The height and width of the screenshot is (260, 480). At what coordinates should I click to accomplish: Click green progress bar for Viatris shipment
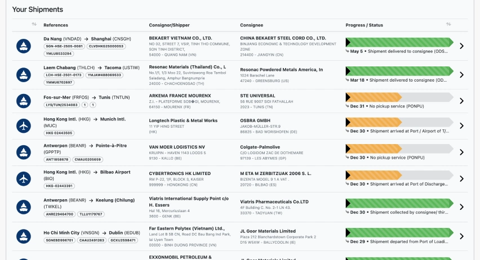click(x=399, y=203)
